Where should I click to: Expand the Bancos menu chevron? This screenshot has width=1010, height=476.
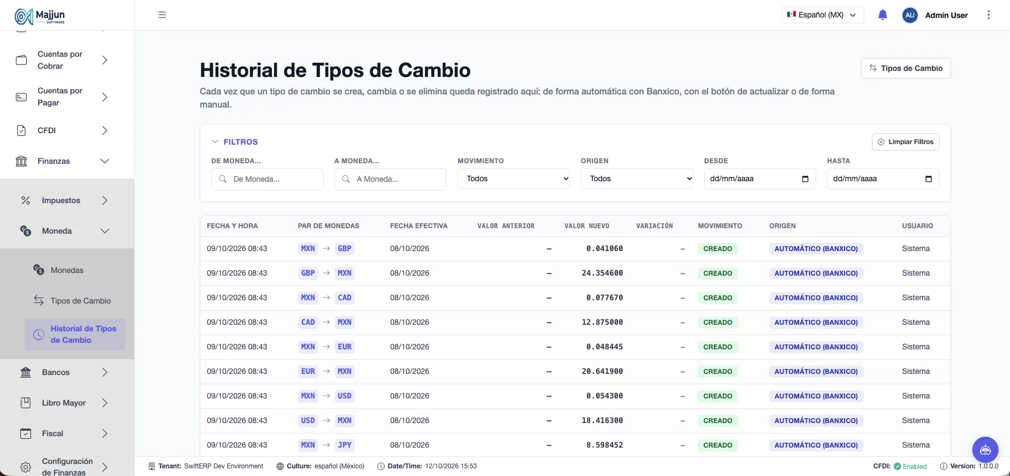[105, 372]
